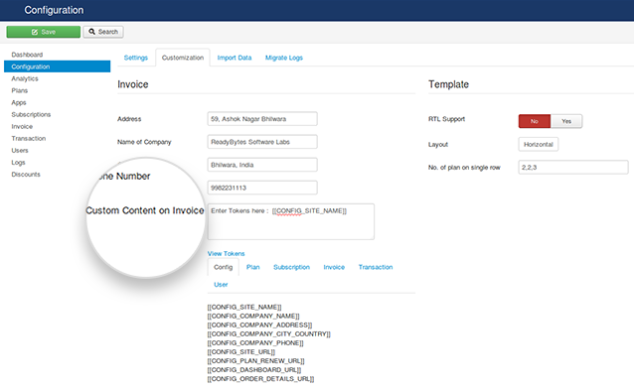Image resolution: width=634 pixels, height=388 pixels.
Task: Set RTL Support to Yes
Action: [x=566, y=121]
